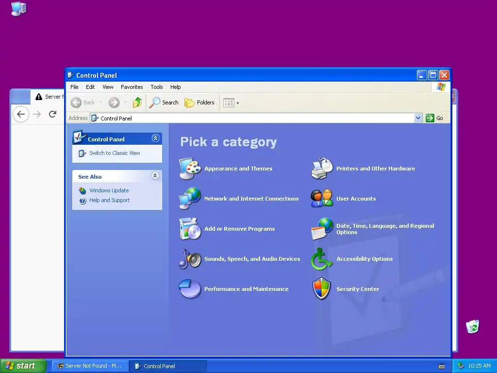Open the Performance and Maintenance link

246,289
